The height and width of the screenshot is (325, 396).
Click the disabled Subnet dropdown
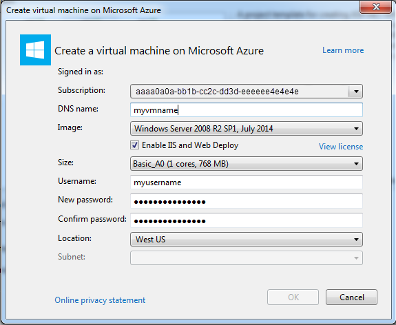(x=247, y=258)
